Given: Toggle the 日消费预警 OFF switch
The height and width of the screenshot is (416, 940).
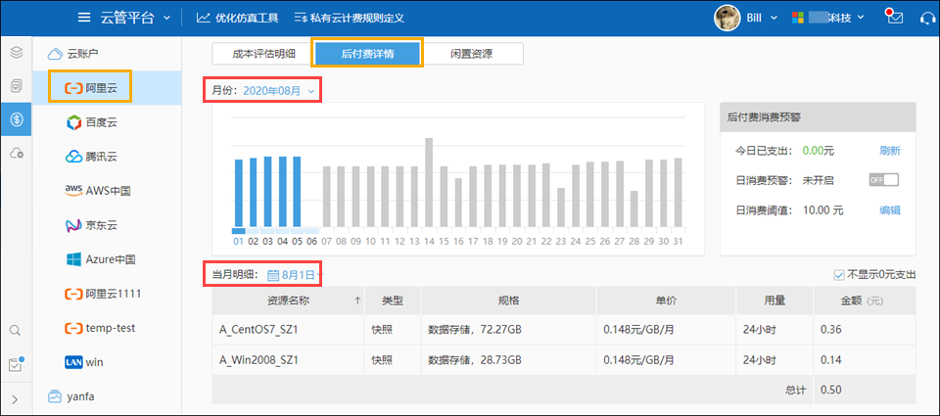Looking at the screenshot, I should tap(883, 180).
